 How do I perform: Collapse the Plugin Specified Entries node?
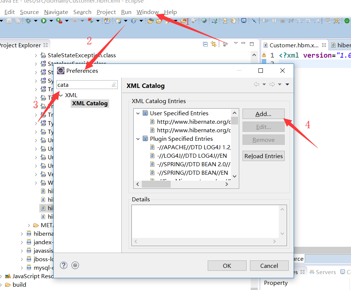coord(138,139)
